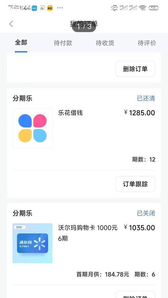The height and width of the screenshot is (298, 168).
Task: Click the top 删除订单 button
Action: [x=135, y=69]
